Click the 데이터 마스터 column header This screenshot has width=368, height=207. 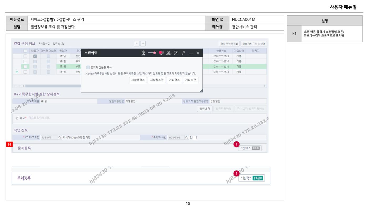(48, 51)
